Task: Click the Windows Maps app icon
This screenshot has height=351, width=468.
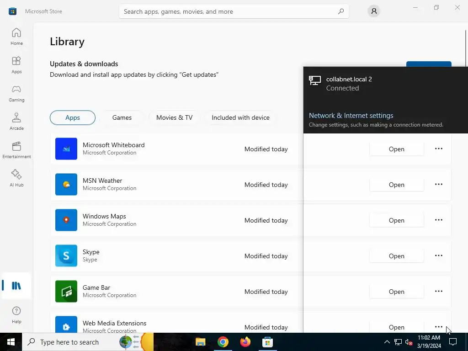Action: (x=66, y=220)
